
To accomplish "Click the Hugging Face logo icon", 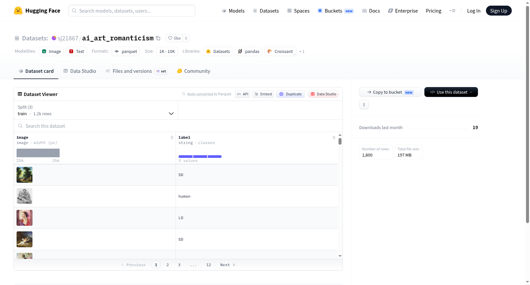I will (18, 11).
